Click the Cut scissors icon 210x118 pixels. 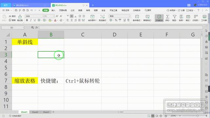[10, 16]
